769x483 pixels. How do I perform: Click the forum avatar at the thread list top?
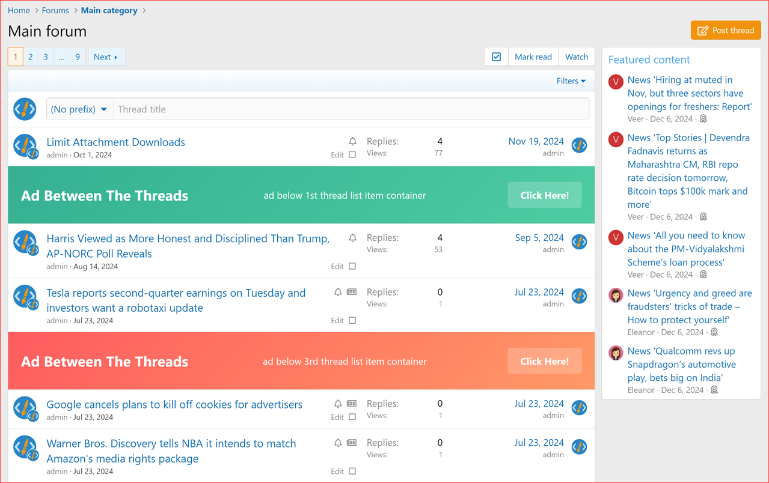(25, 109)
